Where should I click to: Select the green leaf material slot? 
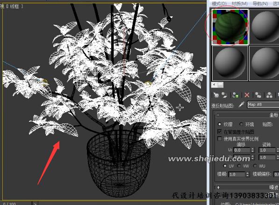[x=230, y=27]
